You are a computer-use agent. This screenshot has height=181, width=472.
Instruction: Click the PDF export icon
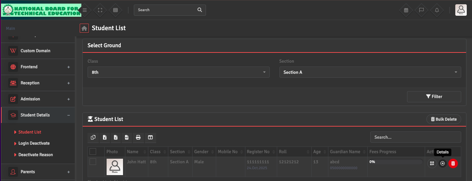[127, 137]
